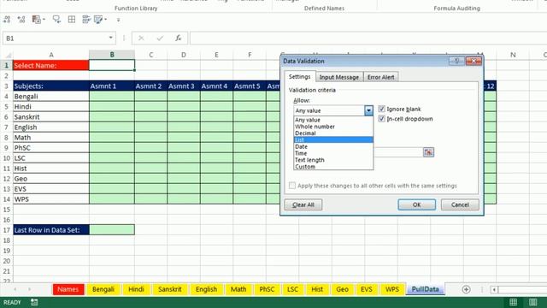Click the 'Sanskrit' cell in column A
547x308 pixels.
click(51, 116)
